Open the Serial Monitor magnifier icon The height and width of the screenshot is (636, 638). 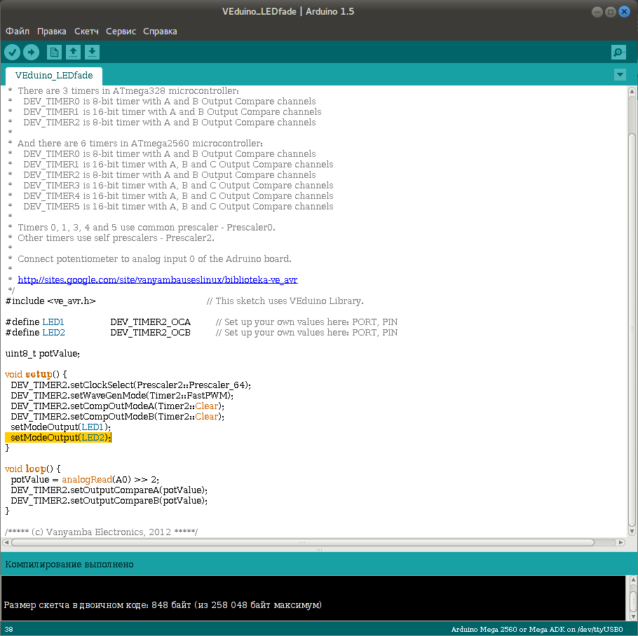[618, 52]
